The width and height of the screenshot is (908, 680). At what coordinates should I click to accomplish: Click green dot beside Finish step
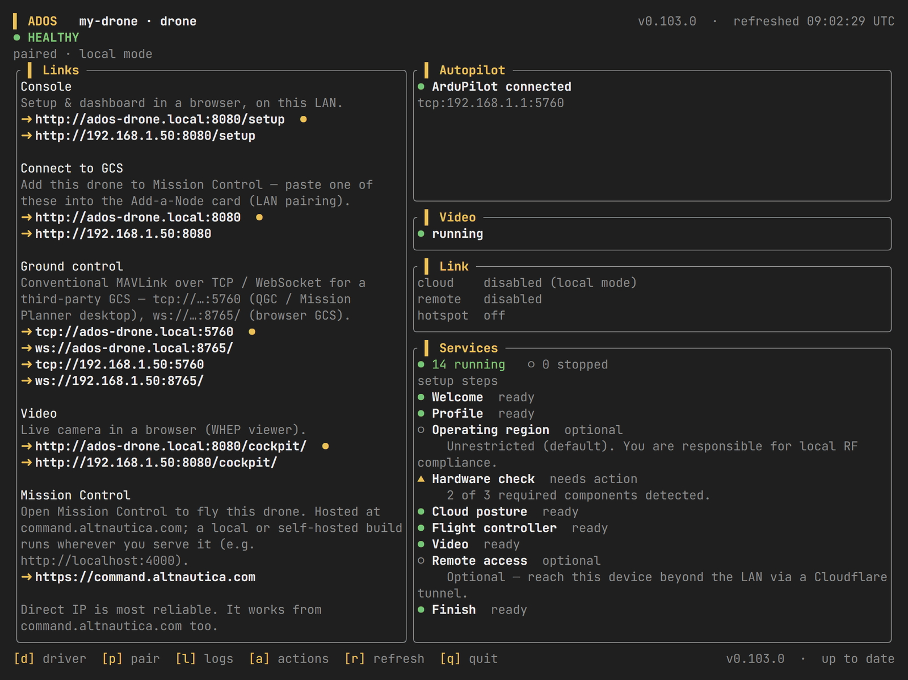click(421, 610)
